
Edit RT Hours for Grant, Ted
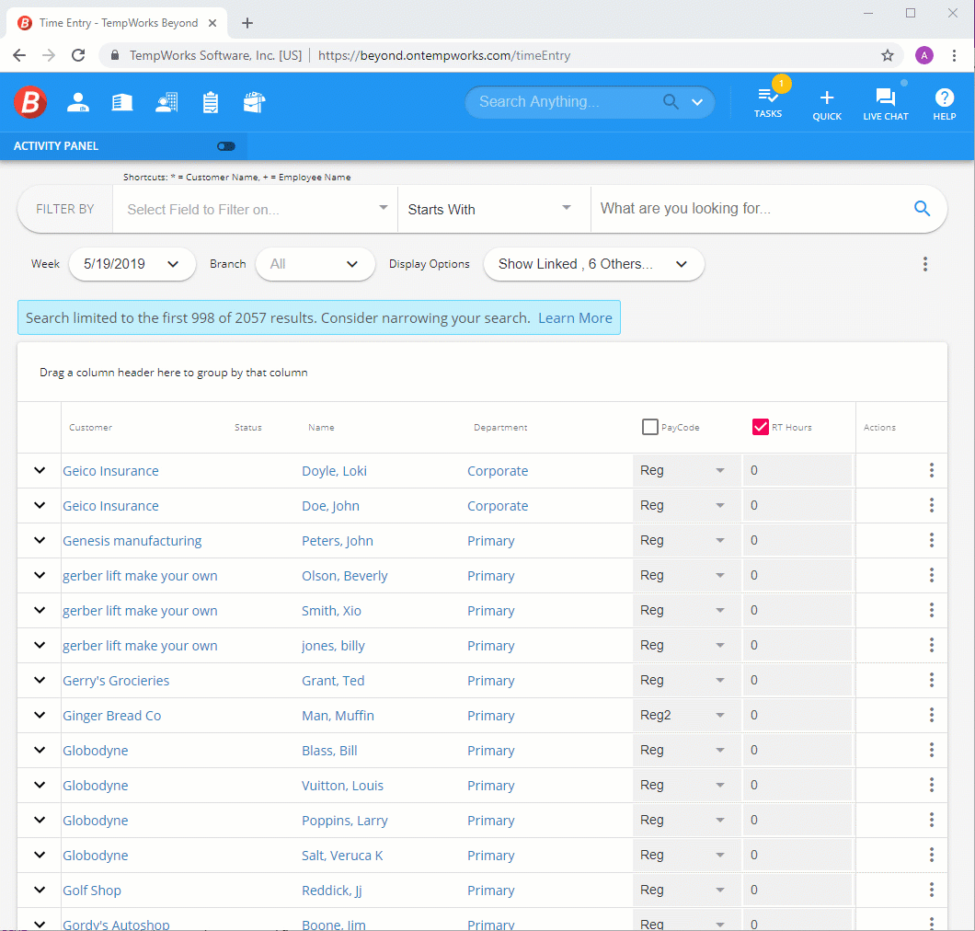[x=797, y=680]
